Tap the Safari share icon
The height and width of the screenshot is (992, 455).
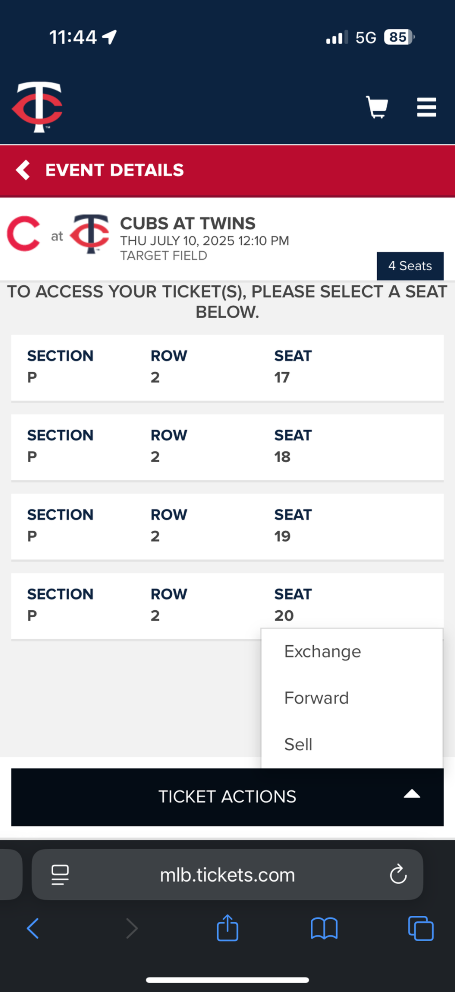(227, 928)
